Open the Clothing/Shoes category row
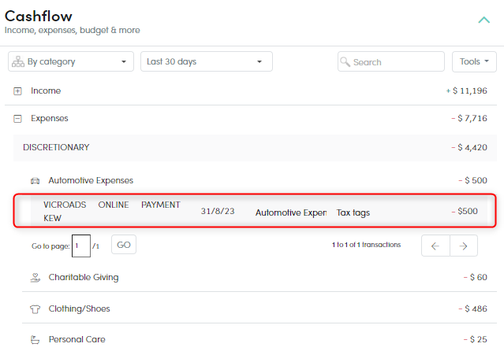The image size is (504, 351). coord(259,309)
